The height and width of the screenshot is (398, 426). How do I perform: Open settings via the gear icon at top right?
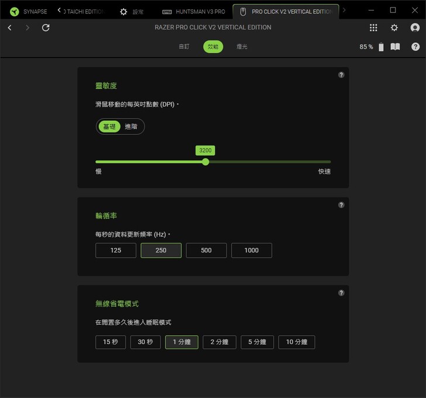(x=394, y=28)
